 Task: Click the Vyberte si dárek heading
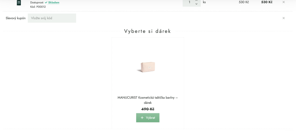[x=147, y=31]
